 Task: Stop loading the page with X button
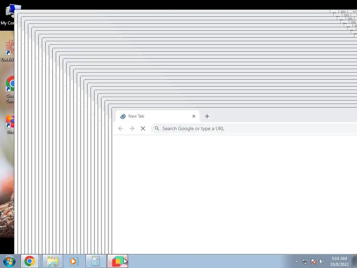point(143,128)
